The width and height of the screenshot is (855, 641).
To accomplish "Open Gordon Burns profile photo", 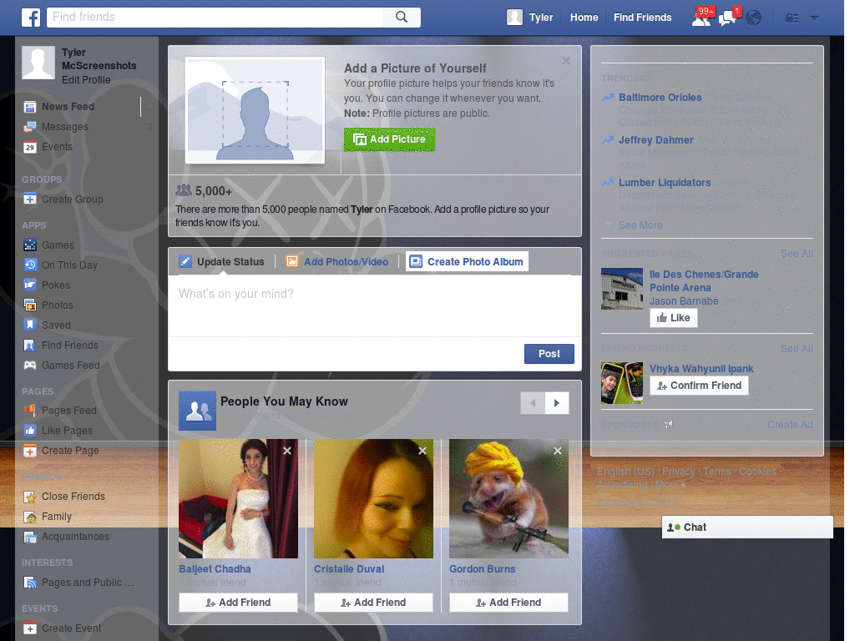I will pyautogui.click(x=508, y=499).
